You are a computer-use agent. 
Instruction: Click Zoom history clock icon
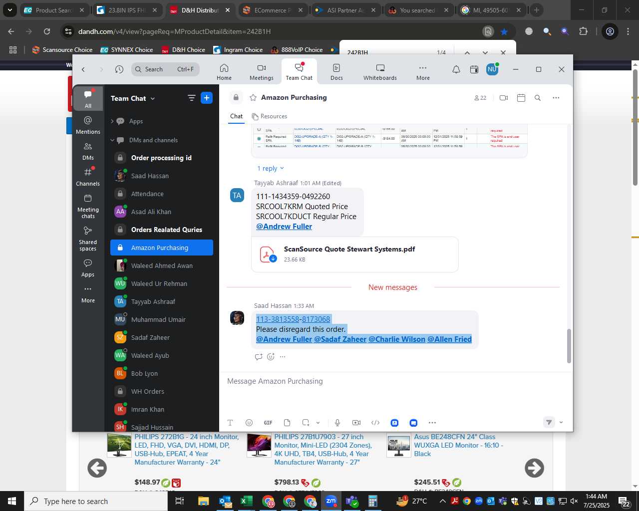[x=119, y=69]
